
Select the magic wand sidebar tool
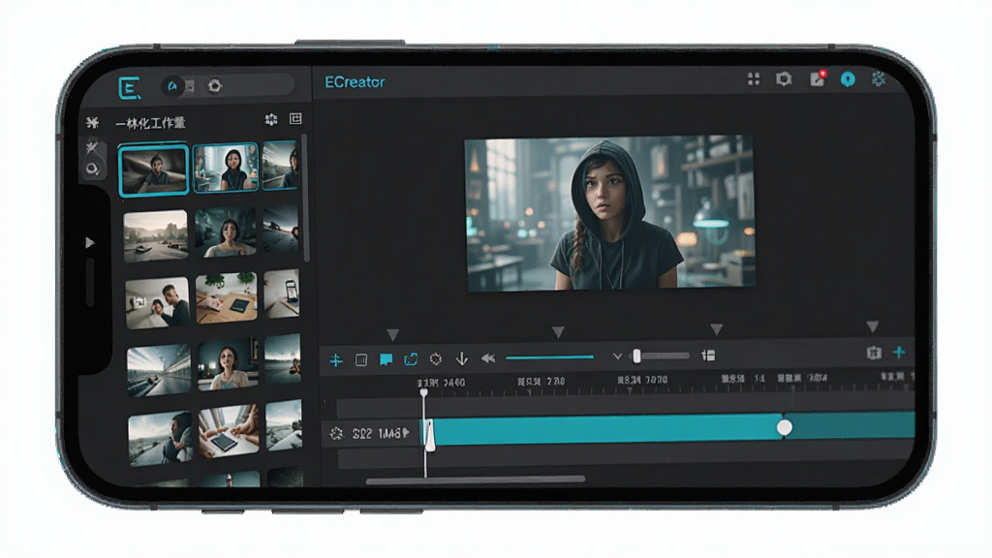point(92,147)
